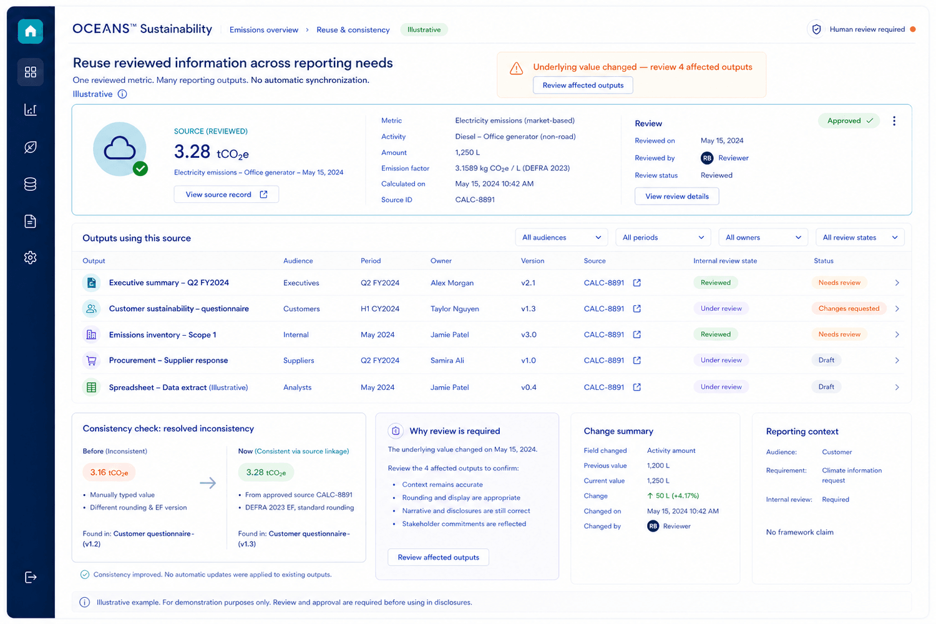This screenshot has width=936, height=624.
Task: Expand the Spreadsheet – Data extract row chevron
Action: (x=897, y=387)
